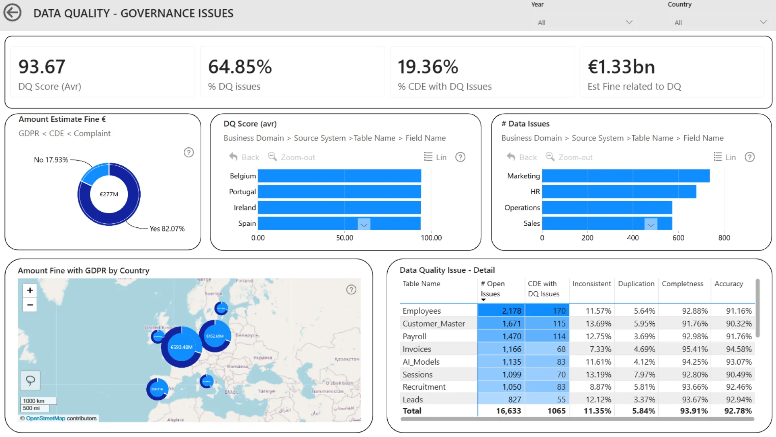This screenshot has width=776, height=437.
Task: Toggle Lin scale in DQ Score chart
Action: (x=435, y=157)
